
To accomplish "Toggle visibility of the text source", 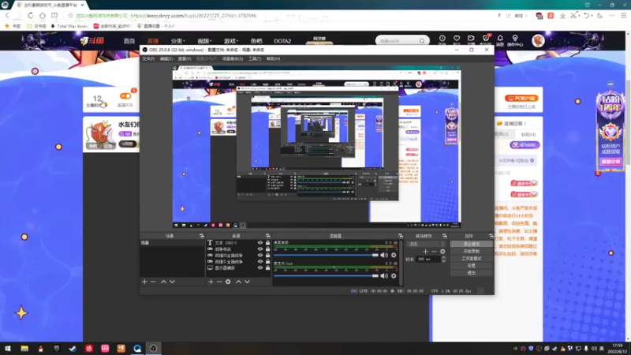I will coord(260,243).
